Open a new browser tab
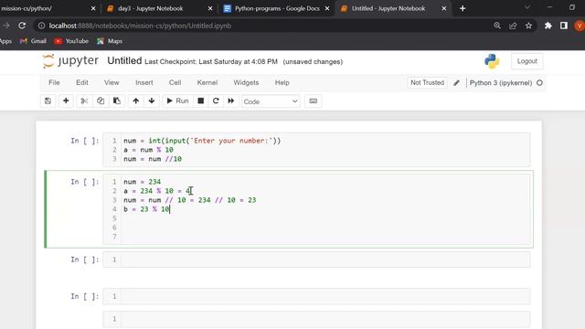The image size is (585, 329). tap(463, 8)
